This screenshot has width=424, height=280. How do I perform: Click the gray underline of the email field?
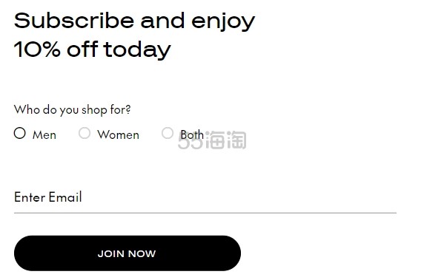click(x=205, y=213)
